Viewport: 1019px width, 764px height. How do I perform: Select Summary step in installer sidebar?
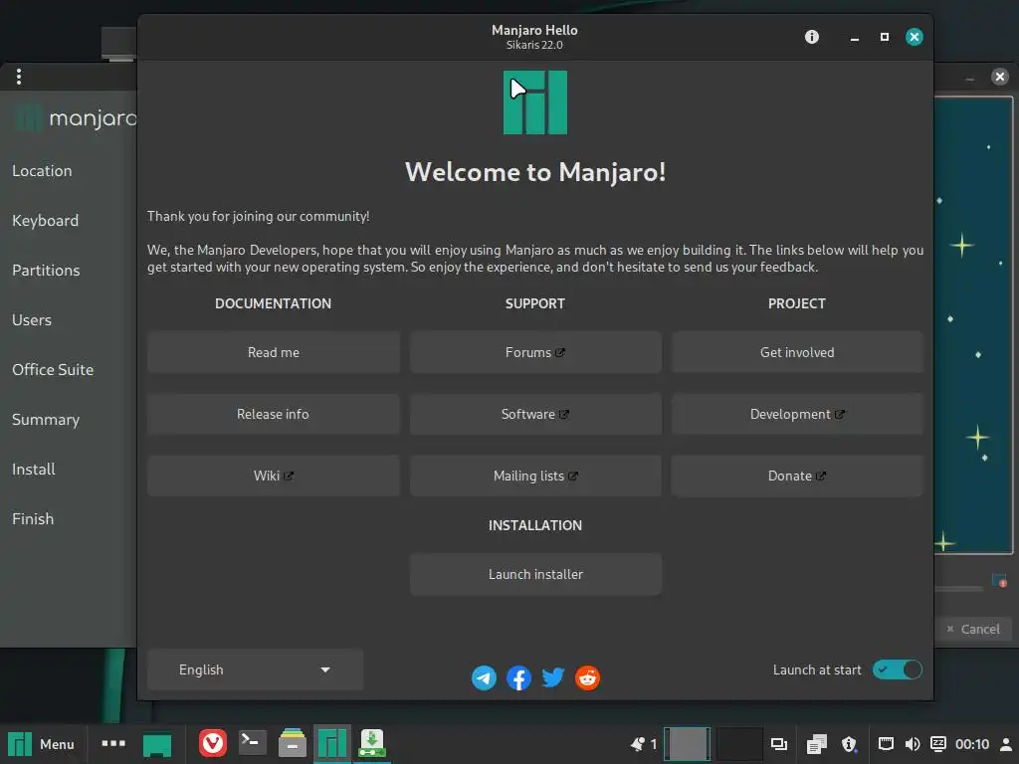click(46, 420)
